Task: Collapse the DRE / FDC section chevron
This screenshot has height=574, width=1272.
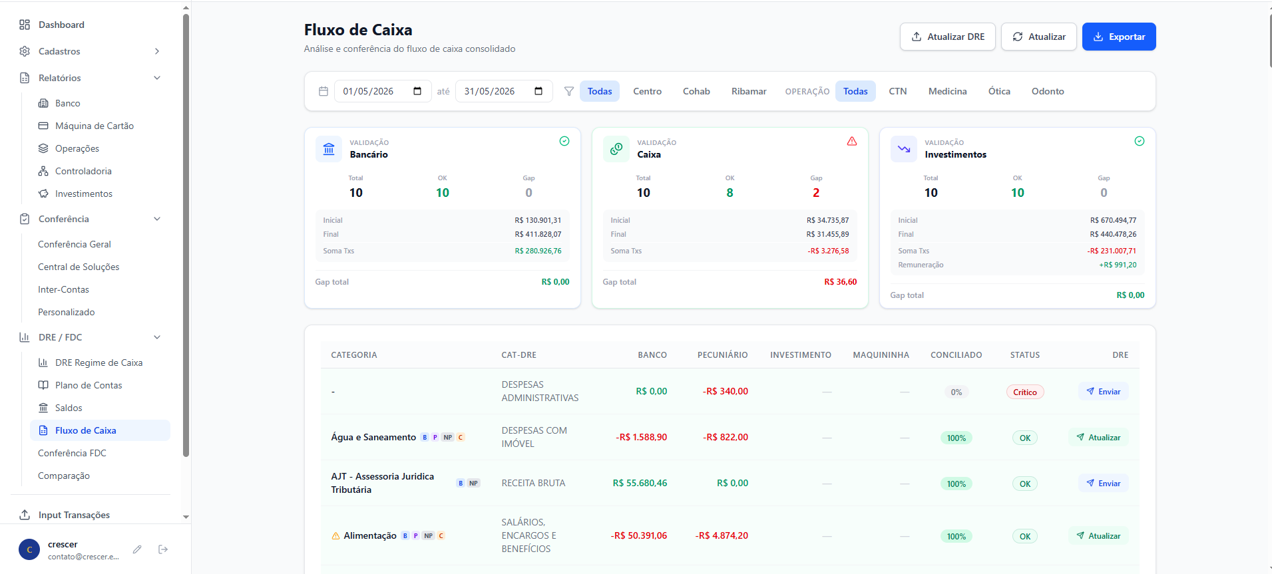Action: point(157,337)
